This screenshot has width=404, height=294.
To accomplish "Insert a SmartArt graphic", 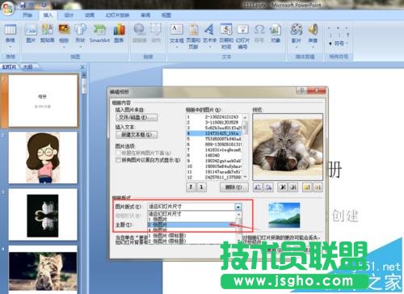I will coord(99,33).
